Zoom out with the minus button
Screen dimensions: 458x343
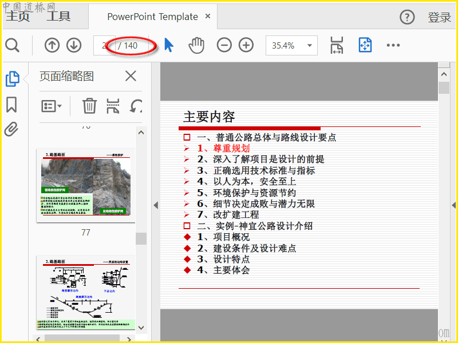pos(224,45)
